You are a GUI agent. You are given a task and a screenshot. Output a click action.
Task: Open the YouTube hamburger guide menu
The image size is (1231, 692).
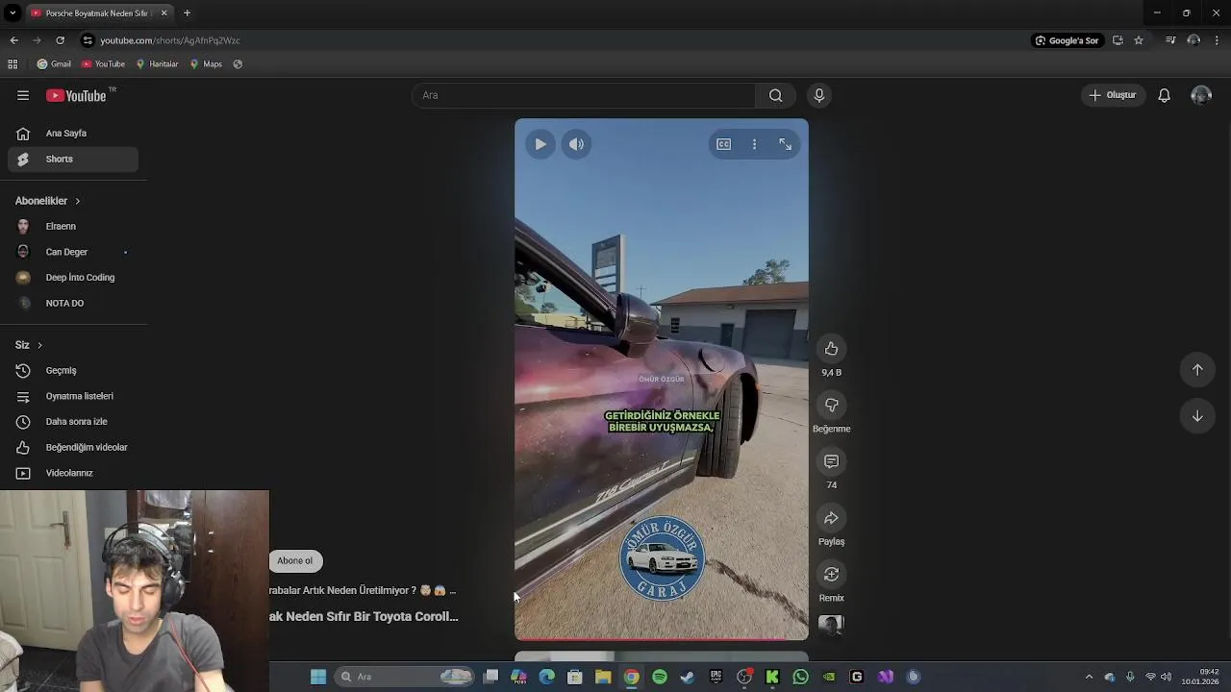click(23, 95)
